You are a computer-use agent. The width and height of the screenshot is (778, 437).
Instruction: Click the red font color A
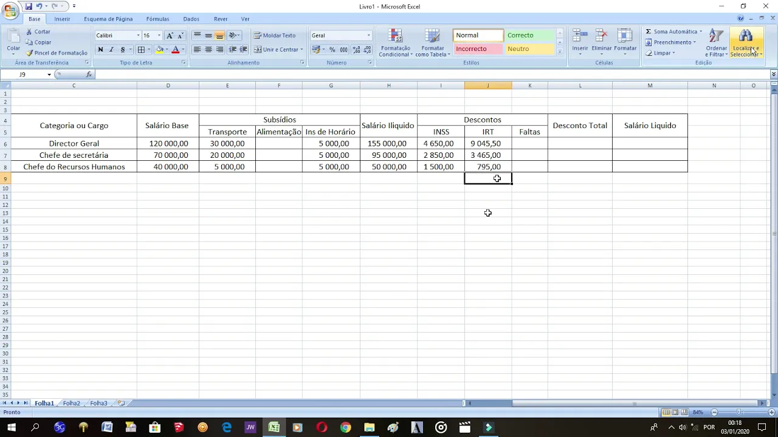point(175,50)
